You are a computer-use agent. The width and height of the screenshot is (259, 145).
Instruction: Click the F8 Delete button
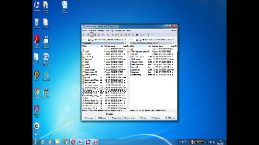coord(156,118)
